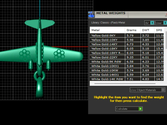Click the 5.84 grams value
This screenshot has height=125, width=167.
coord(130,66)
